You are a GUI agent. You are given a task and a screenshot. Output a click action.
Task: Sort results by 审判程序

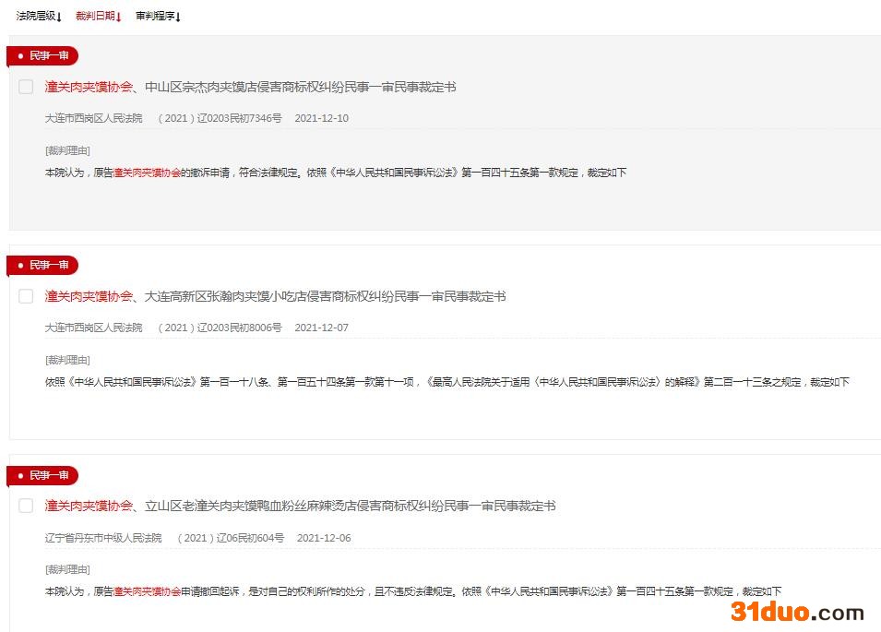(158, 16)
